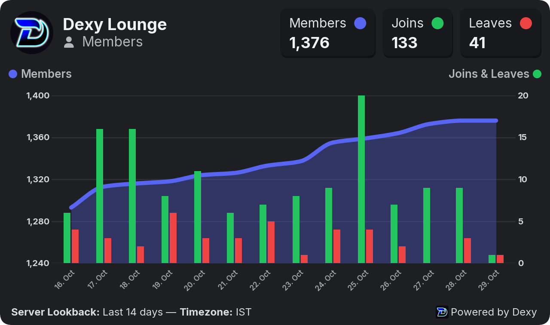The width and height of the screenshot is (550, 325).
Task: Click the small Dexy logo in footer
Action: click(442, 312)
